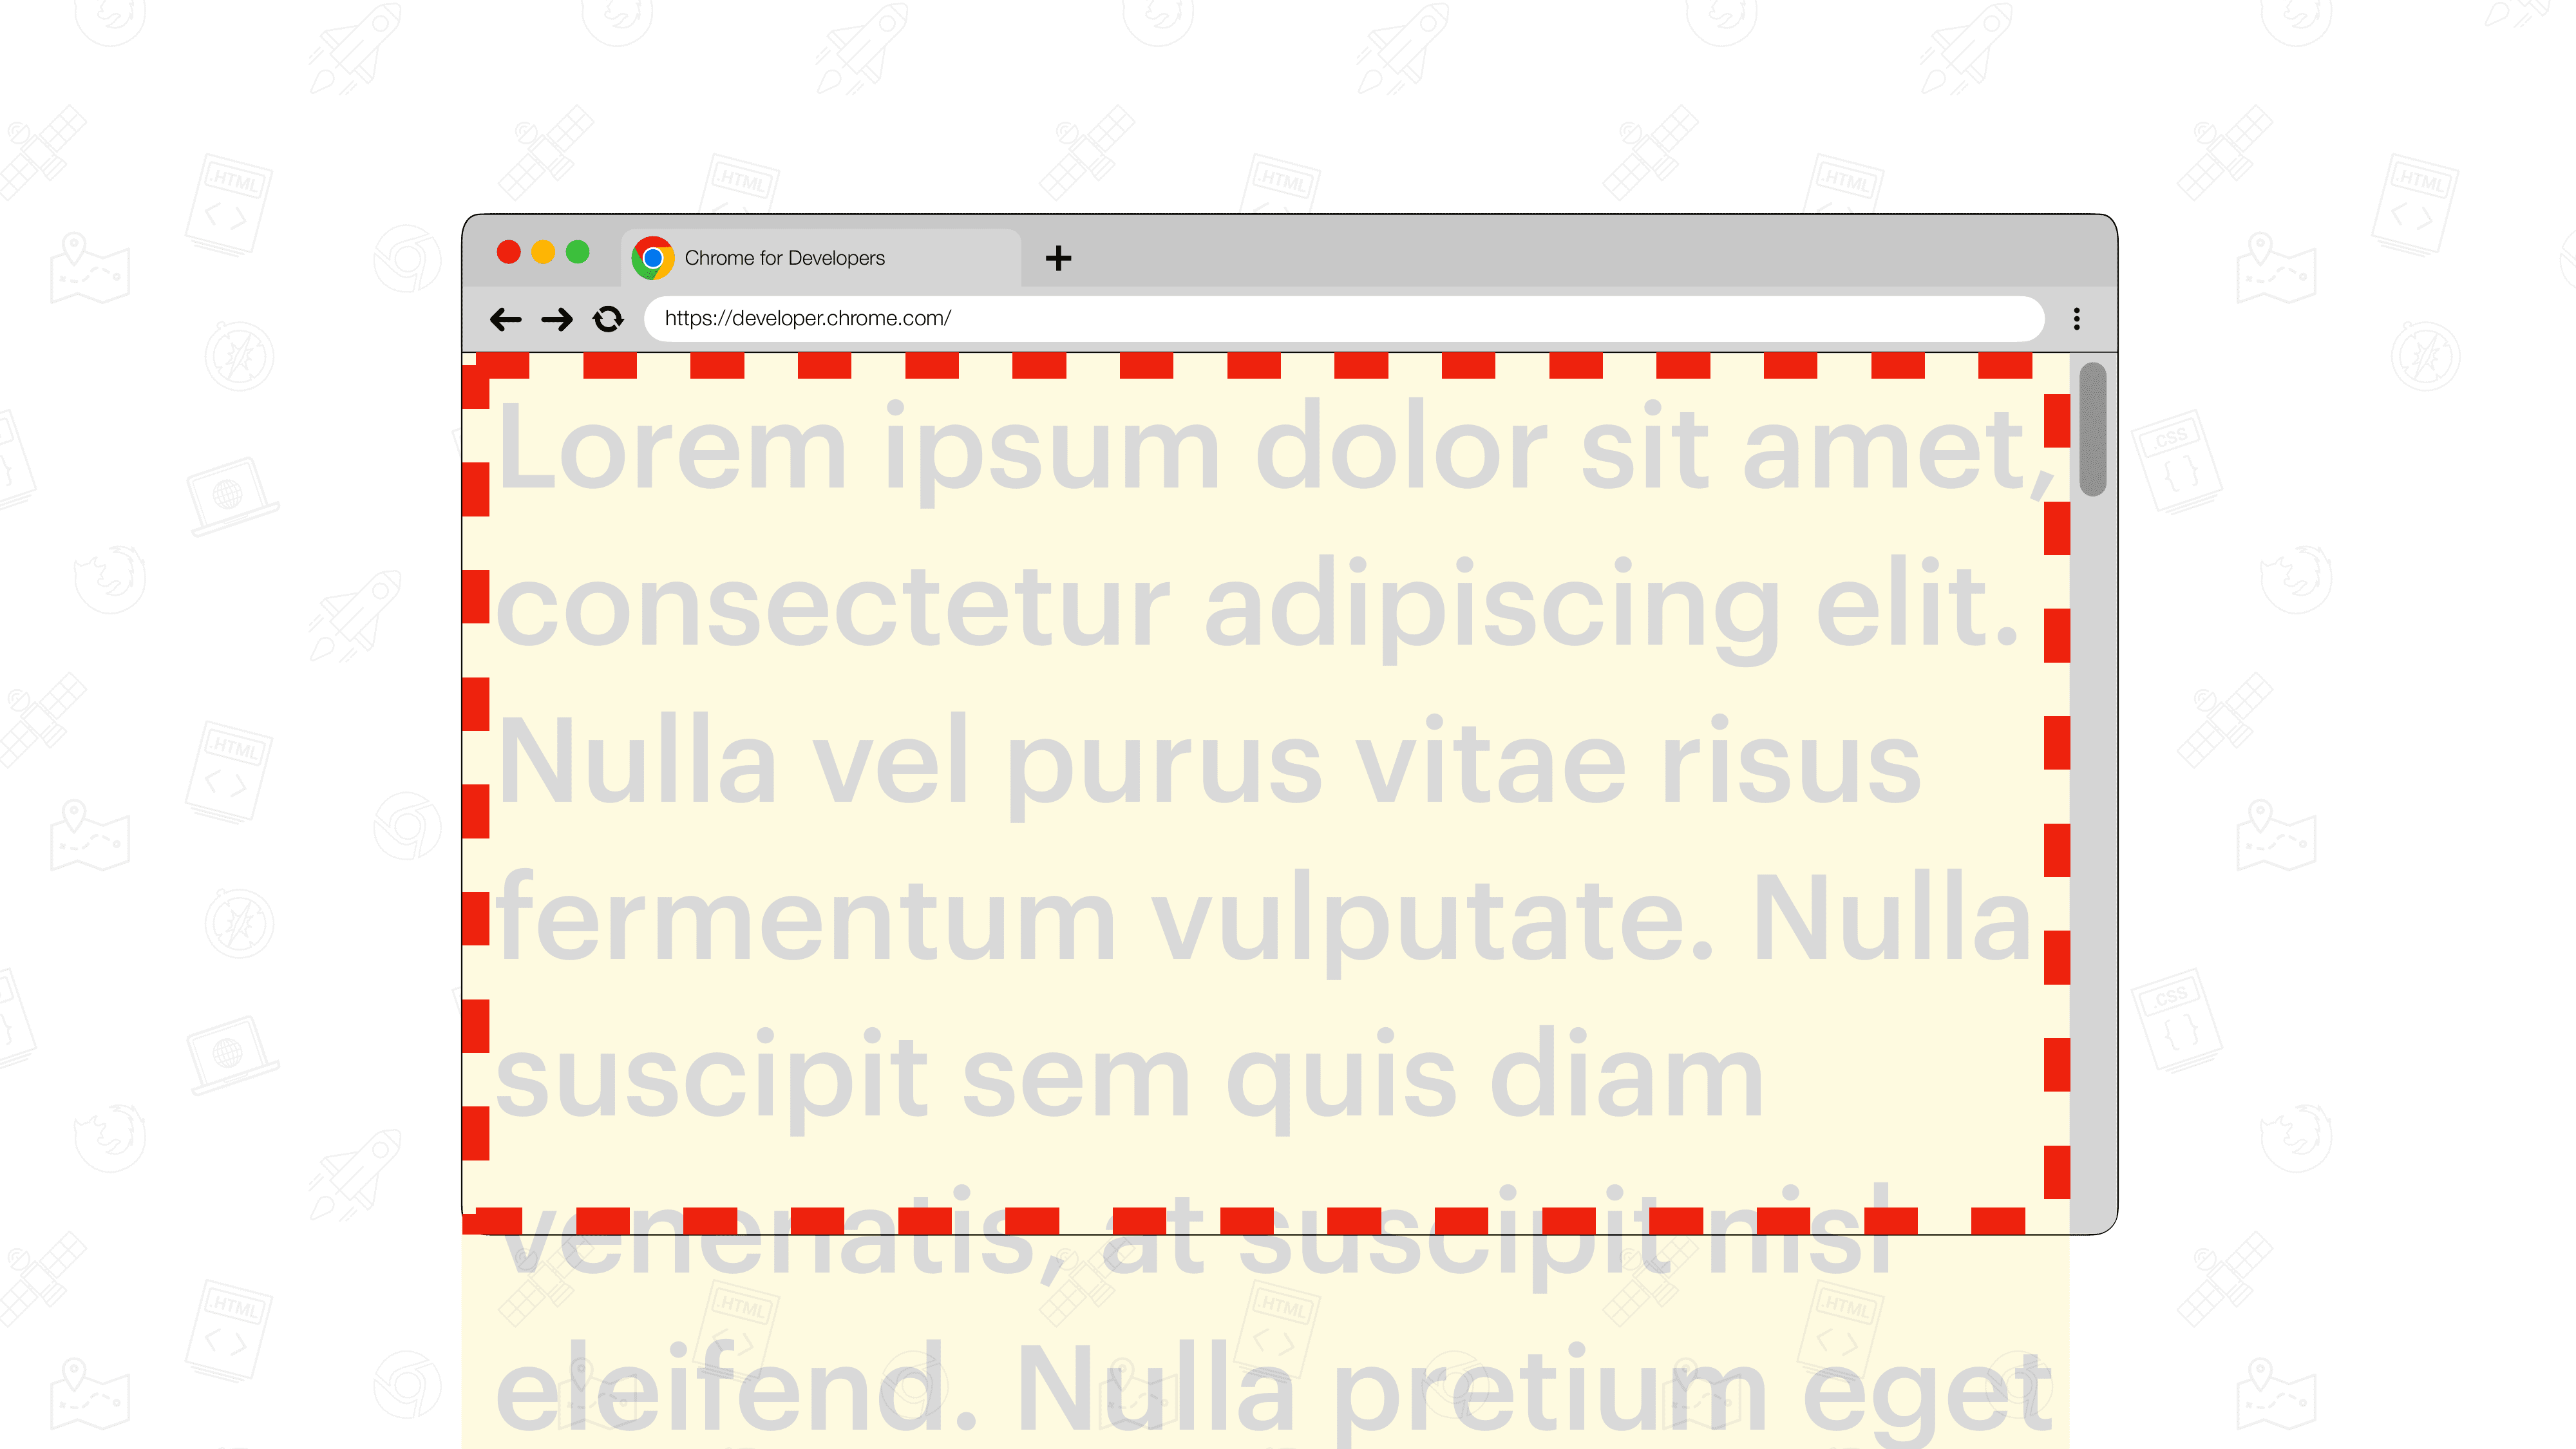Click the forward navigation arrow
2576x1449 pixels.
pos(557,317)
